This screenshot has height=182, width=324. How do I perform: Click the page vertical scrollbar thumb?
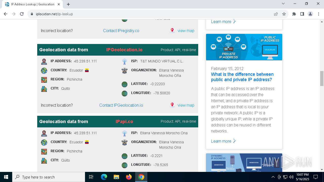pos(322,79)
